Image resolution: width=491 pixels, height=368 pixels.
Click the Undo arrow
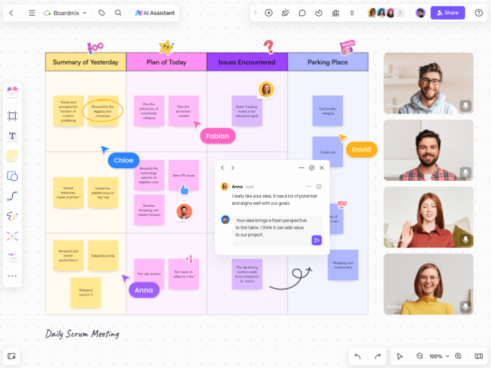(x=357, y=356)
